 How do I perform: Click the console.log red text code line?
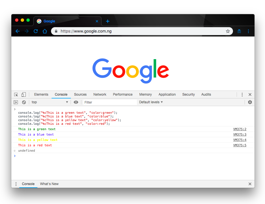tap(64, 124)
